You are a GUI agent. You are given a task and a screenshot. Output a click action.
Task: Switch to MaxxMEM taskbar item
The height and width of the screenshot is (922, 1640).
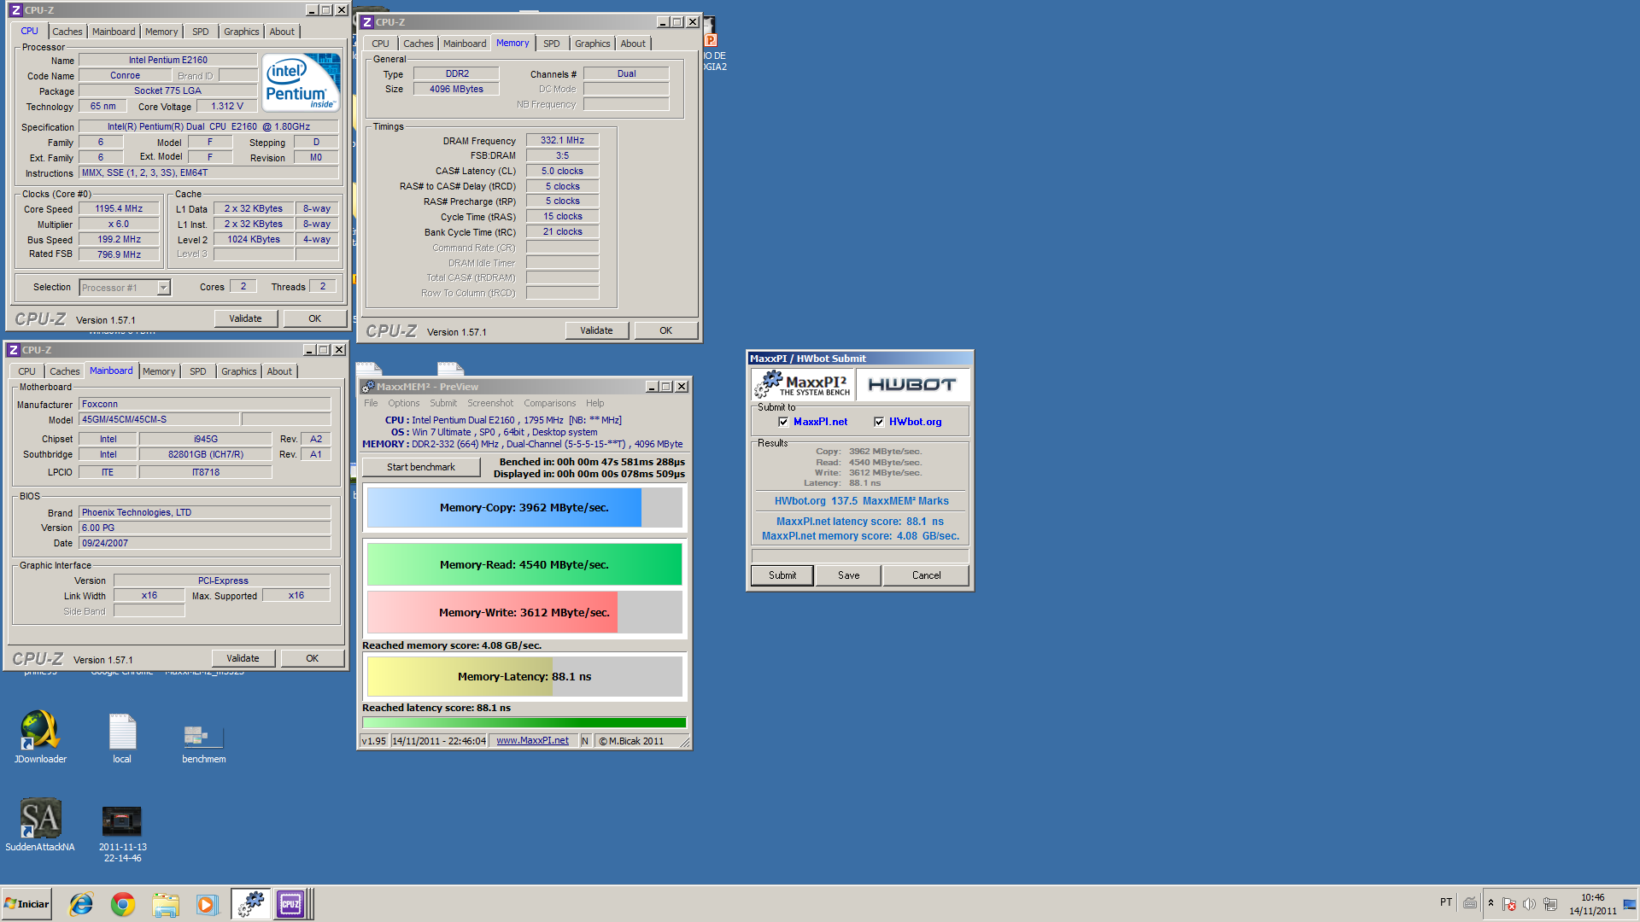click(250, 904)
